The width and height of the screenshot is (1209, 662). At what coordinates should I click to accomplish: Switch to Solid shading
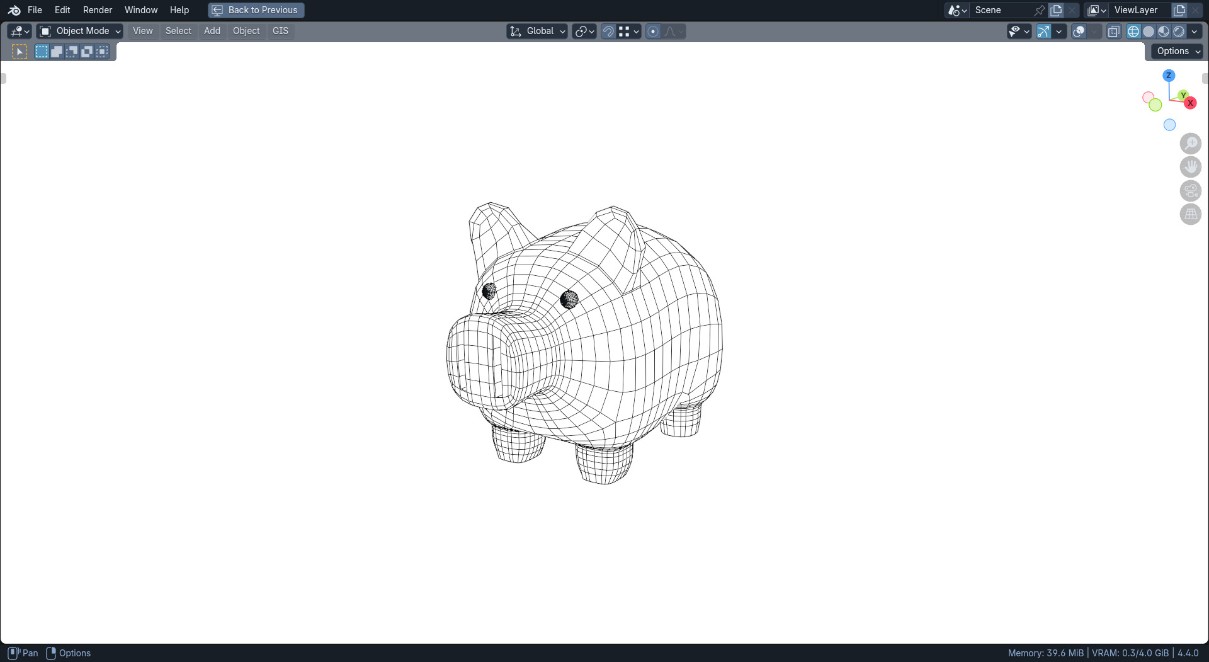[1149, 31]
